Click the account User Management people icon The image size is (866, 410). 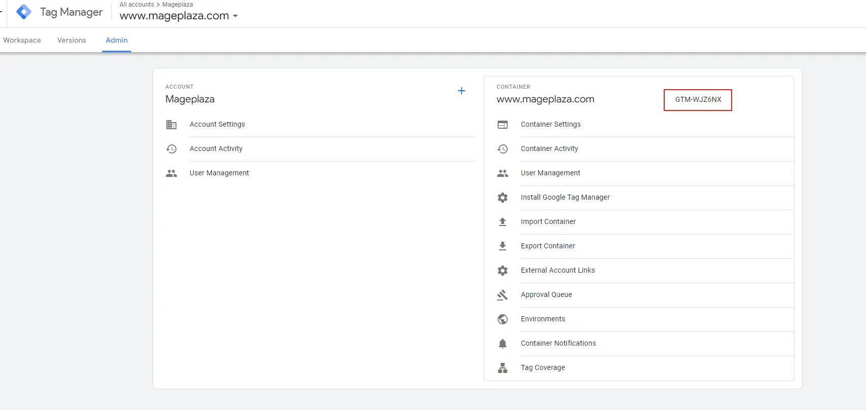171,173
